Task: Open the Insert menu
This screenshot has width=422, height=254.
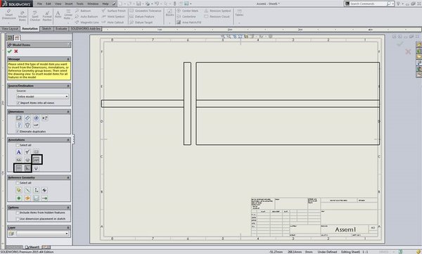Action: 69,4
